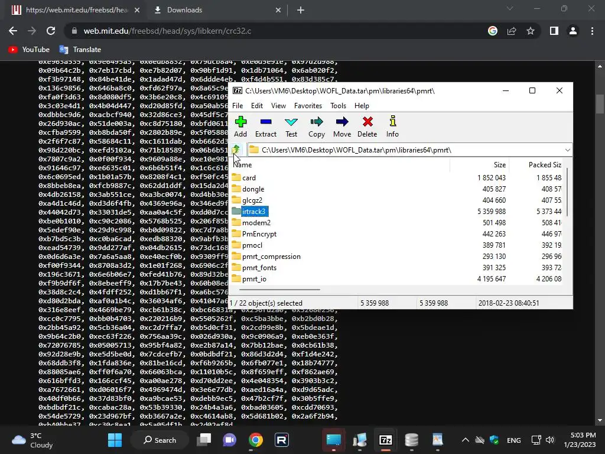The height and width of the screenshot is (454, 605).
Task: Click the Add button in 7-Zip toolbar
Action: click(240, 127)
